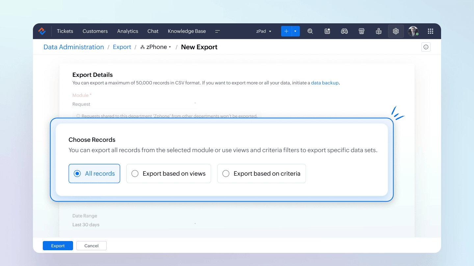
Task: Open the marketplace store icon
Action: [361, 31]
